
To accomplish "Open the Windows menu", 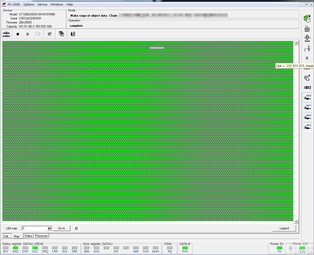I will tap(57, 5).
